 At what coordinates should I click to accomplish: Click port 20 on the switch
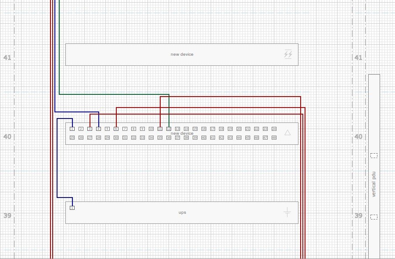pos(239,129)
